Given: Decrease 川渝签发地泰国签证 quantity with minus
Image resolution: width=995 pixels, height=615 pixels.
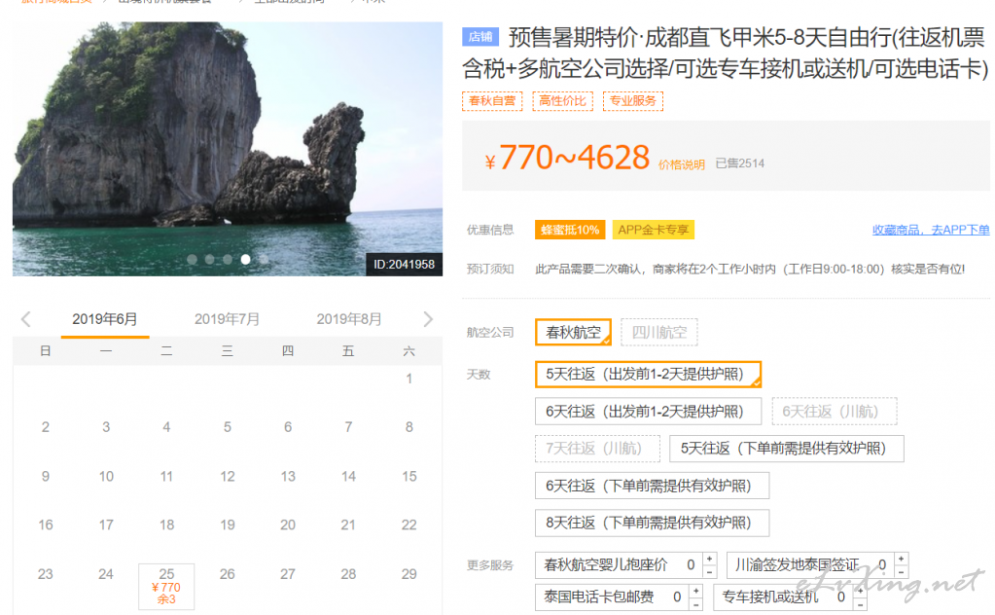Looking at the screenshot, I should click(x=901, y=571).
